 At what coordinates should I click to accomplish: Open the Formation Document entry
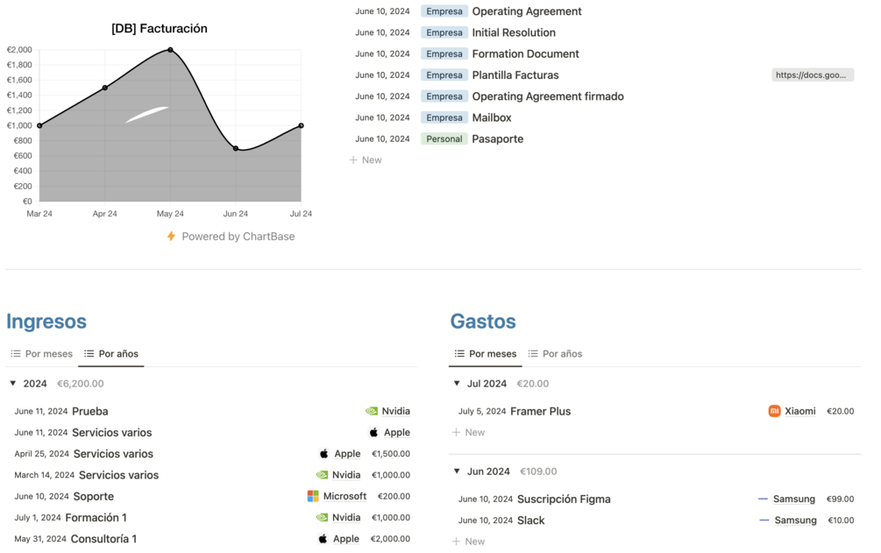(525, 54)
